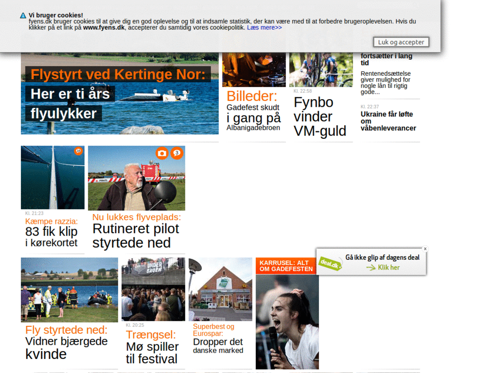
Task: Open the singer with microphone photo
Action: (287, 322)
